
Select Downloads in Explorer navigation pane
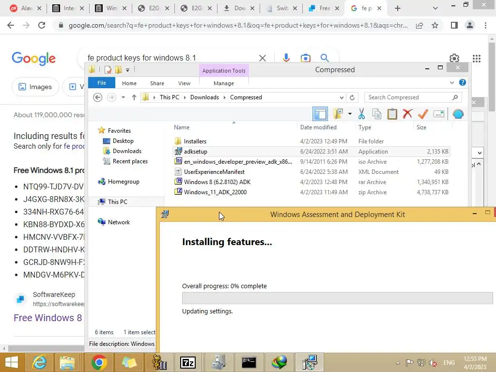click(x=126, y=151)
